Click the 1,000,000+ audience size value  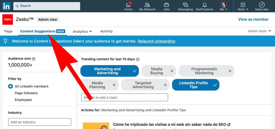click(x=20, y=65)
